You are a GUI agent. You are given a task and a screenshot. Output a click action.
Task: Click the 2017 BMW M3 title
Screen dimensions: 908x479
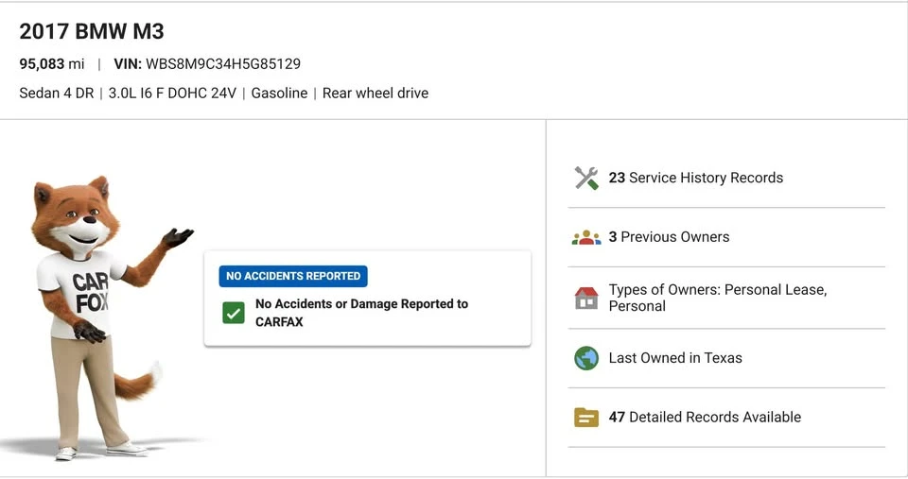pyautogui.click(x=92, y=31)
